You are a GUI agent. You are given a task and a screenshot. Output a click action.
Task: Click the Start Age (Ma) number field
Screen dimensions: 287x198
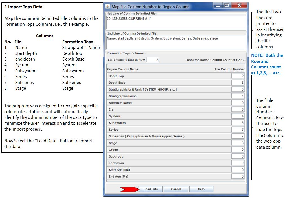[x=238, y=169]
